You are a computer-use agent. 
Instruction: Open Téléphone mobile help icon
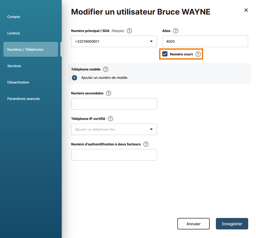pyautogui.click(x=106, y=69)
